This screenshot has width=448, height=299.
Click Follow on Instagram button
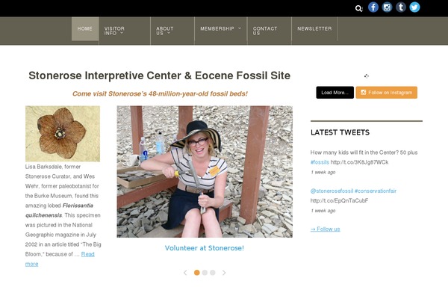[x=387, y=93]
